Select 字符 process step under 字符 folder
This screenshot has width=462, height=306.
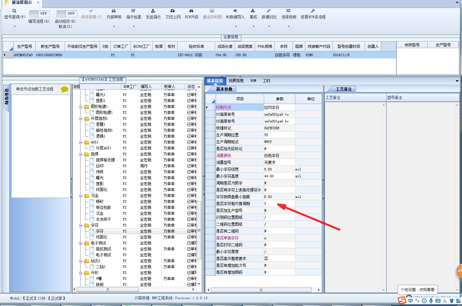point(100,231)
